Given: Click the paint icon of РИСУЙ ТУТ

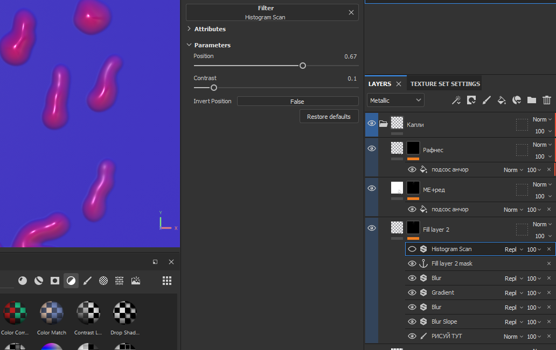Looking at the screenshot, I should 423,336.
